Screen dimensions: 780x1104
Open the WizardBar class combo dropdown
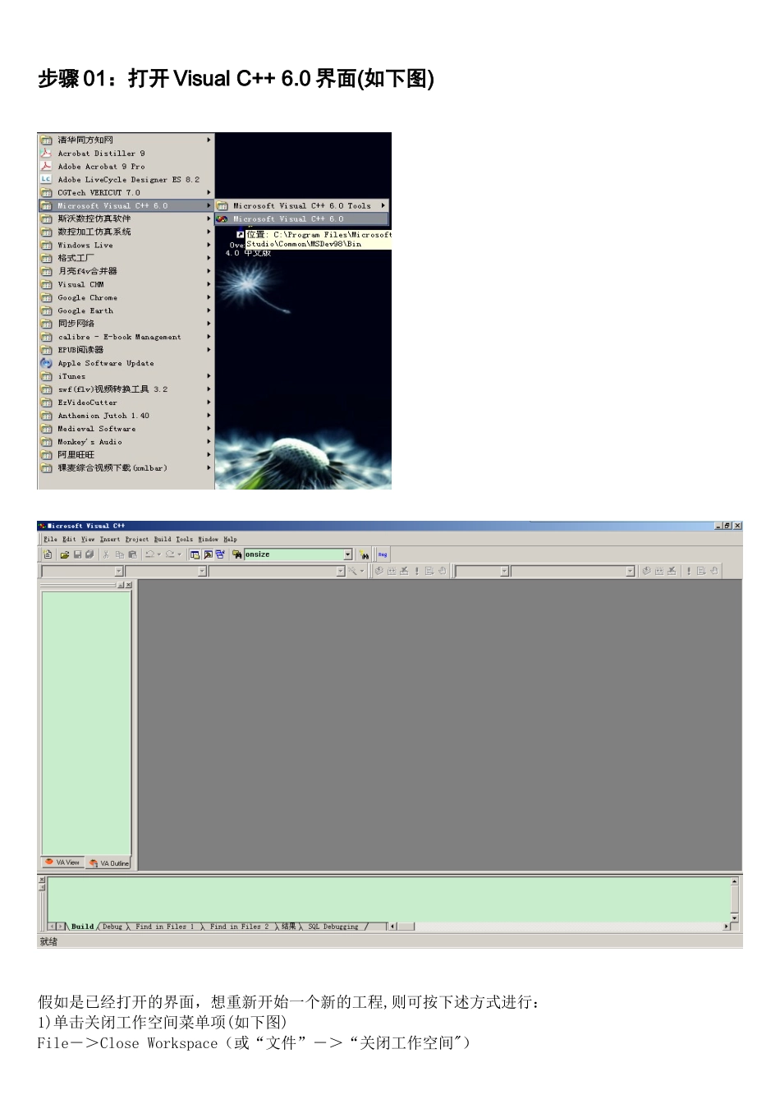click(x=119, y=570)
